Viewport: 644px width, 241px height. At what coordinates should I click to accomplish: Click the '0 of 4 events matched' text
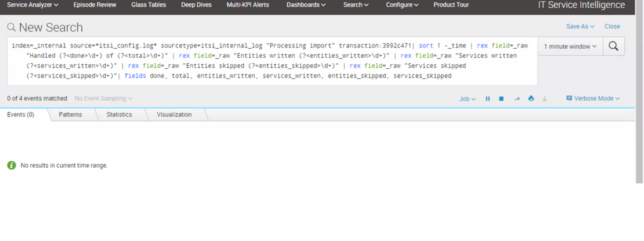(37, 98)
